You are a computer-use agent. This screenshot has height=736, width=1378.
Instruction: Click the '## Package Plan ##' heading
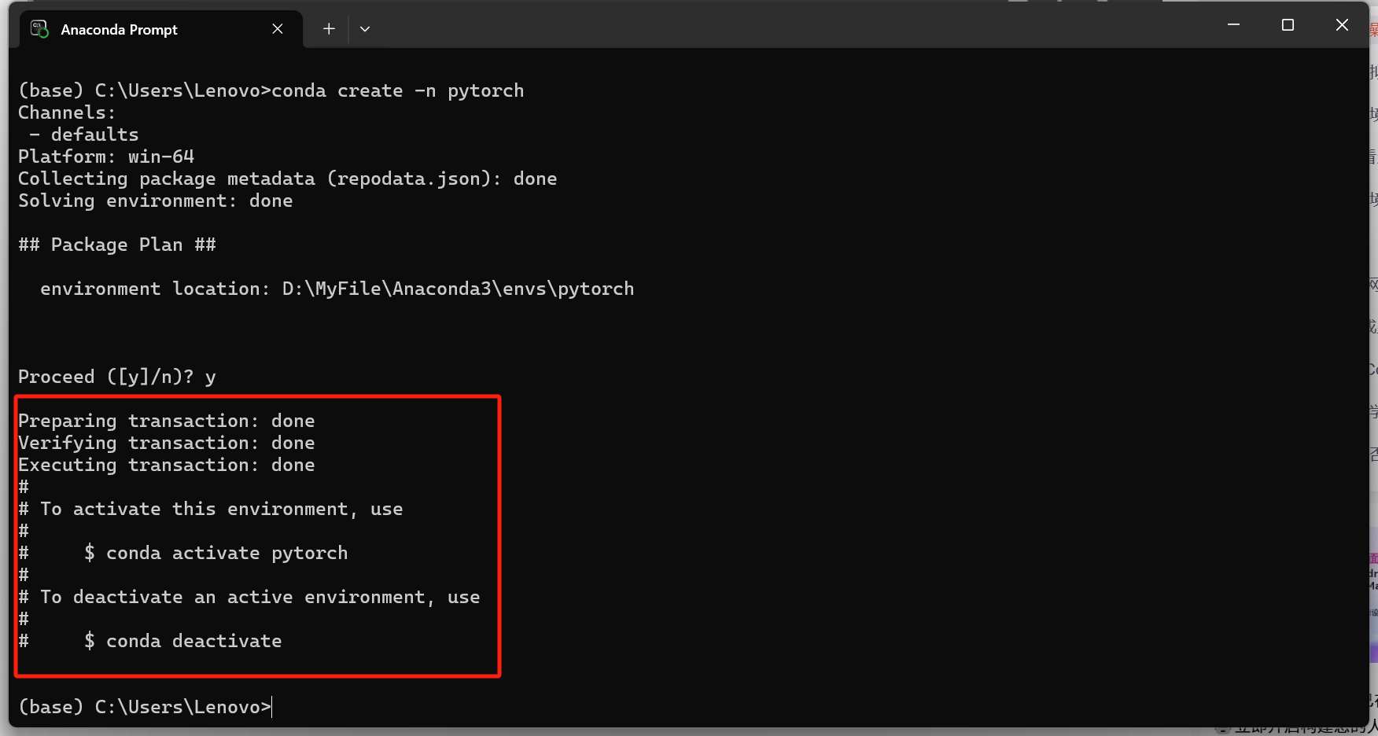[x=117, y=245]
